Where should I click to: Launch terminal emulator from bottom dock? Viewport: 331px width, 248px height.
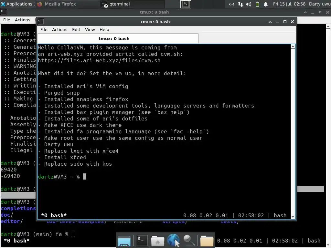[142, 240]
